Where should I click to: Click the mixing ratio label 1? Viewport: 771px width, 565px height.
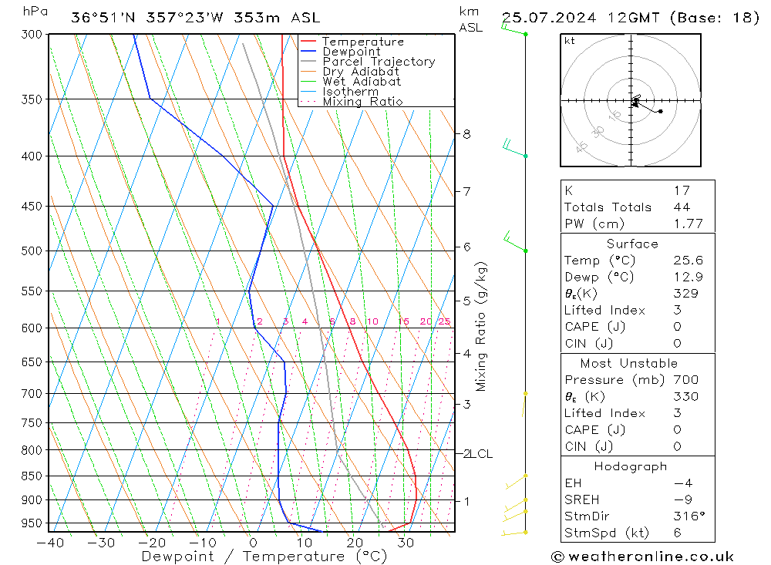218,321
